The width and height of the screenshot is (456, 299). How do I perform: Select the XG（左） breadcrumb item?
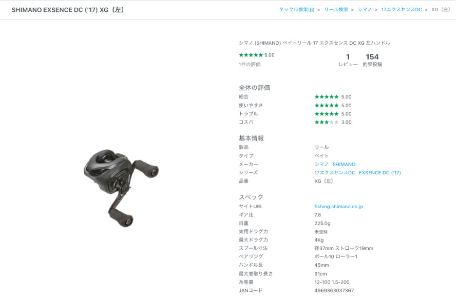tap(441, 10)
